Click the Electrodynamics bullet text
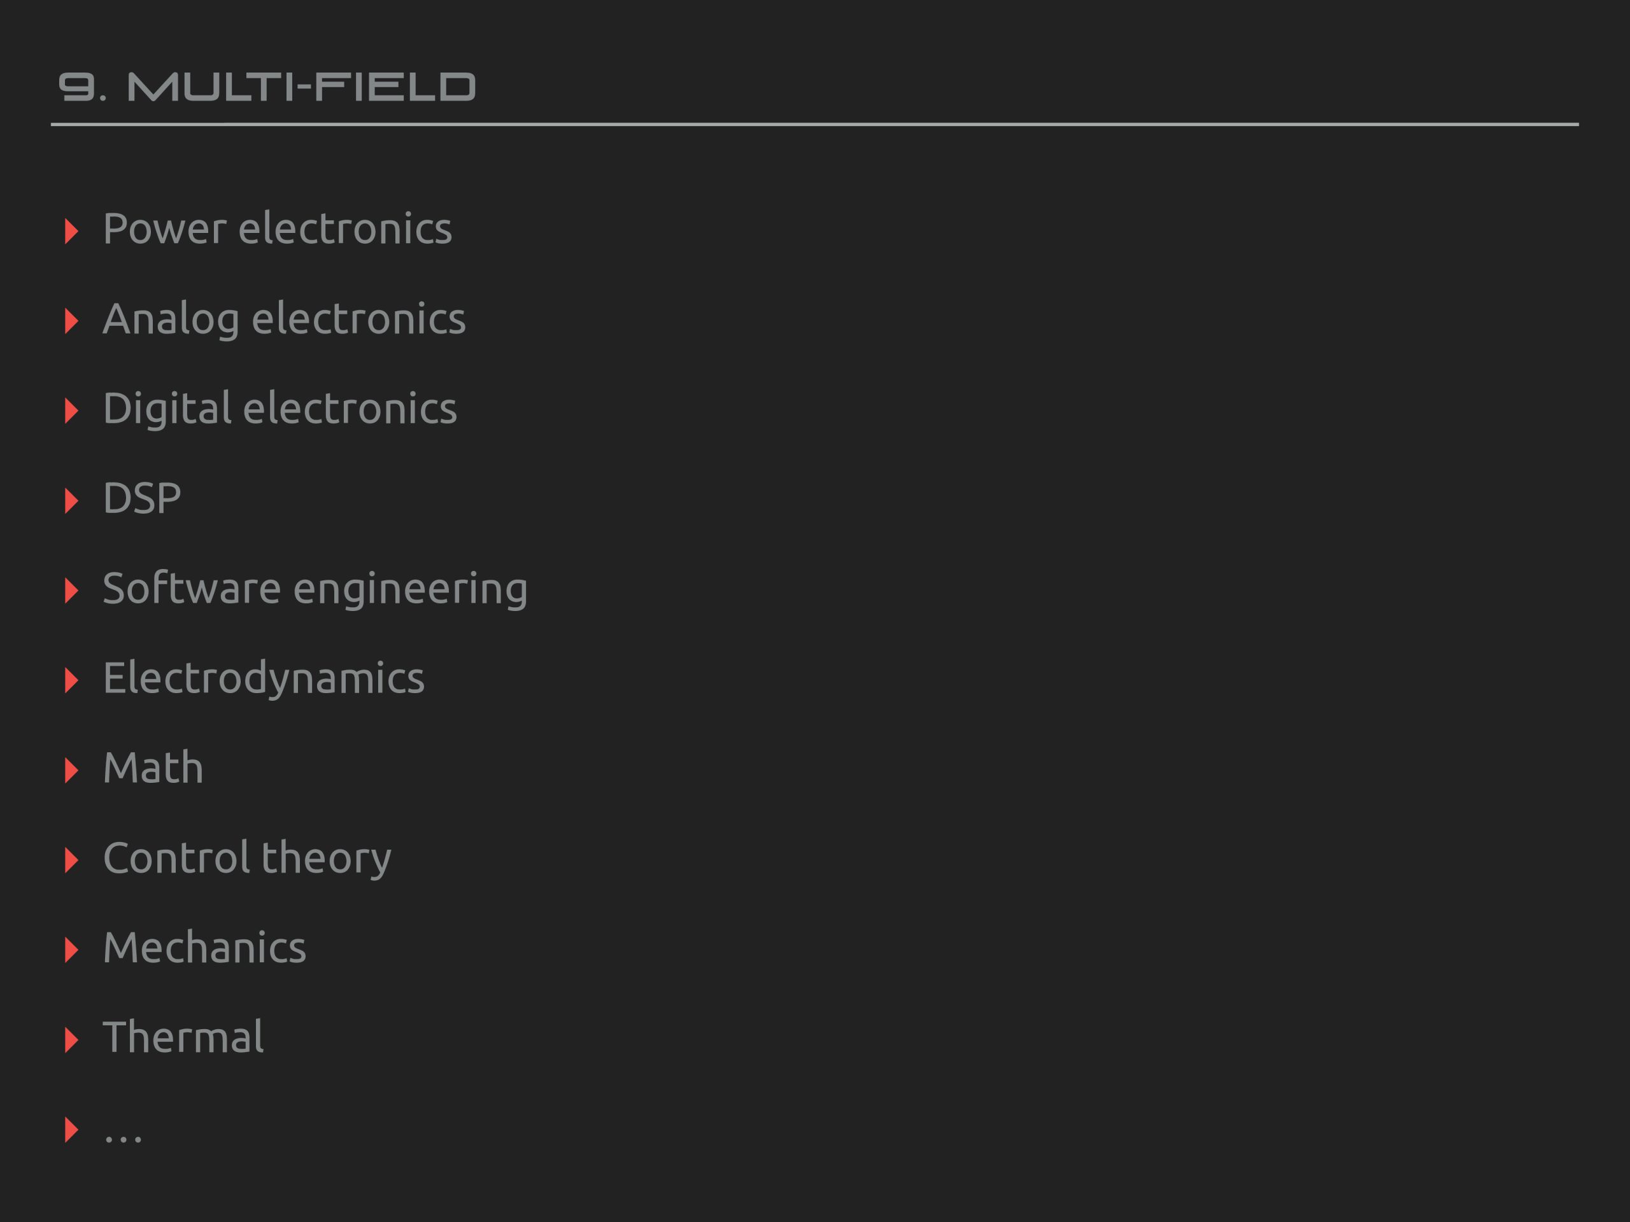Viewport: 1630px width, 1222px height. click(263, 678)
